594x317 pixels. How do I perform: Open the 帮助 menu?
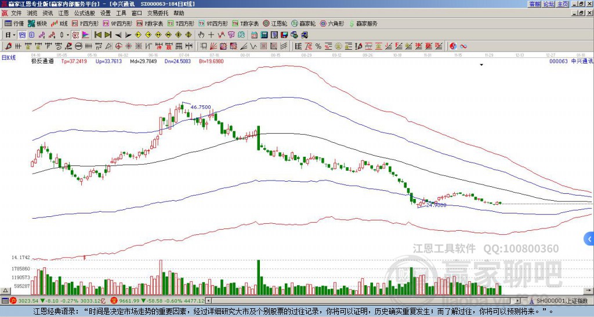pyautogui.click(x=179, y=13)
